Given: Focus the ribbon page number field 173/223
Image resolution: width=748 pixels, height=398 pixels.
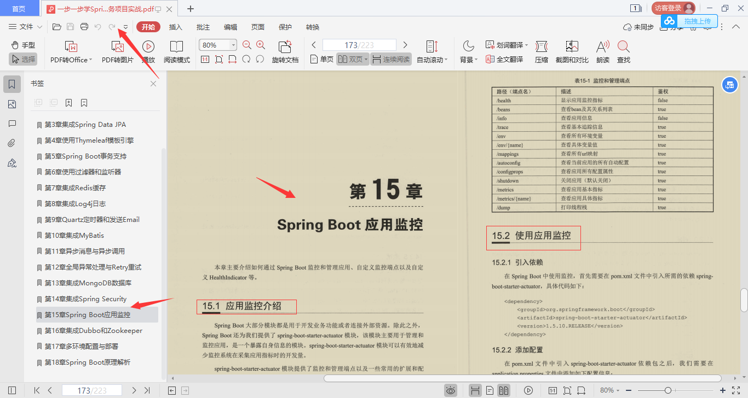Looking at the screenshot, I should coord(359,45).
